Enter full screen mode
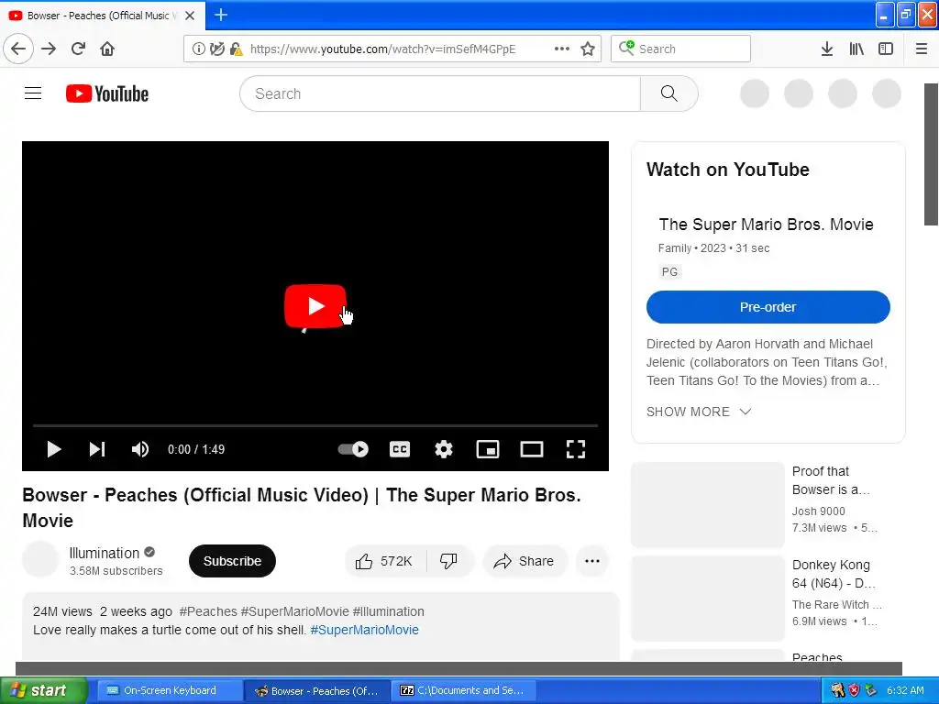The height and width of the screenshot is (704, 939). (576, 449)
